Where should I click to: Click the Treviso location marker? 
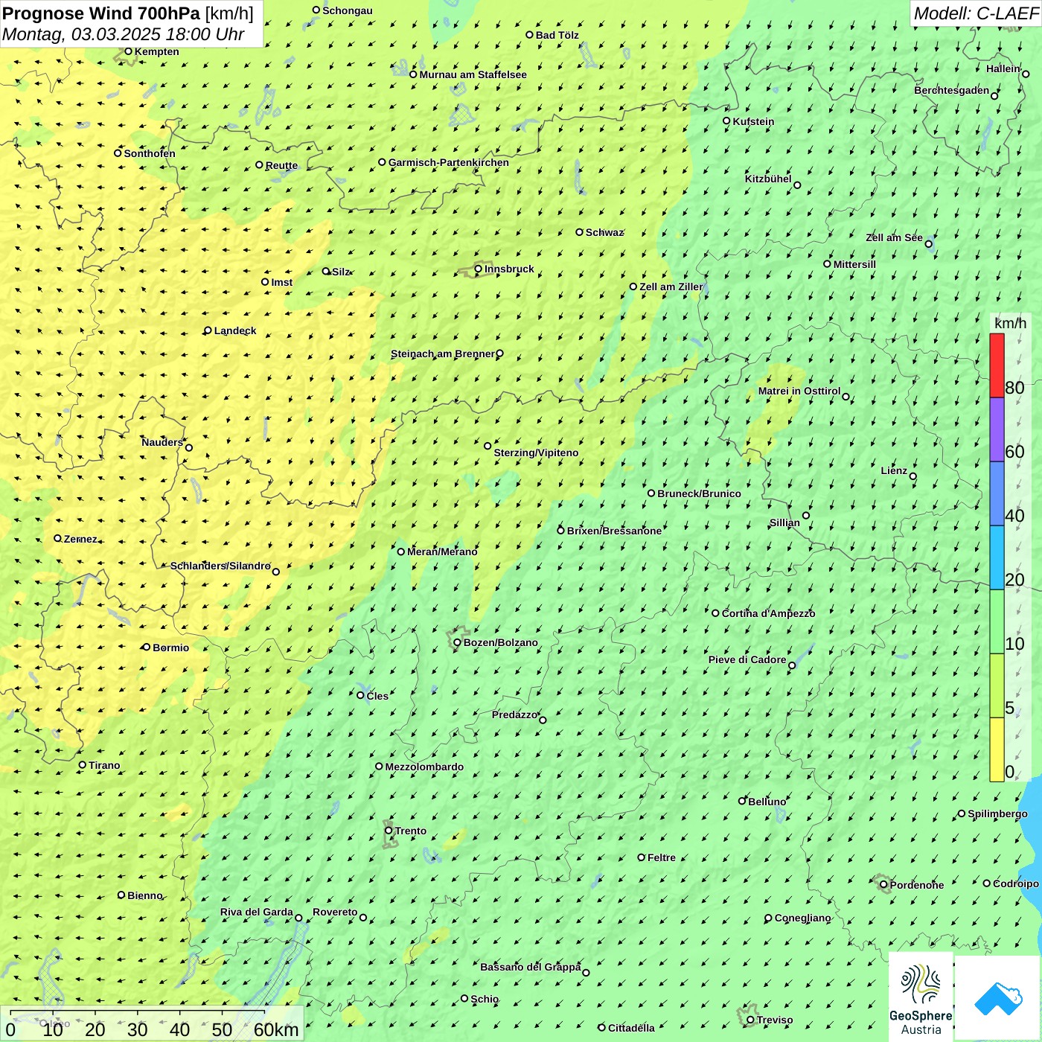click(750, 1020)
